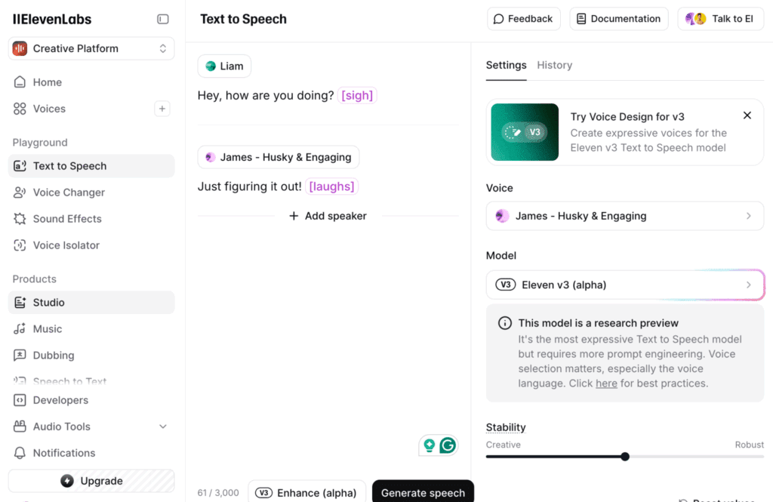The height and width of the screenshot is (502, 773).
Task: Open the Music product page
Action: click(48, 329)
